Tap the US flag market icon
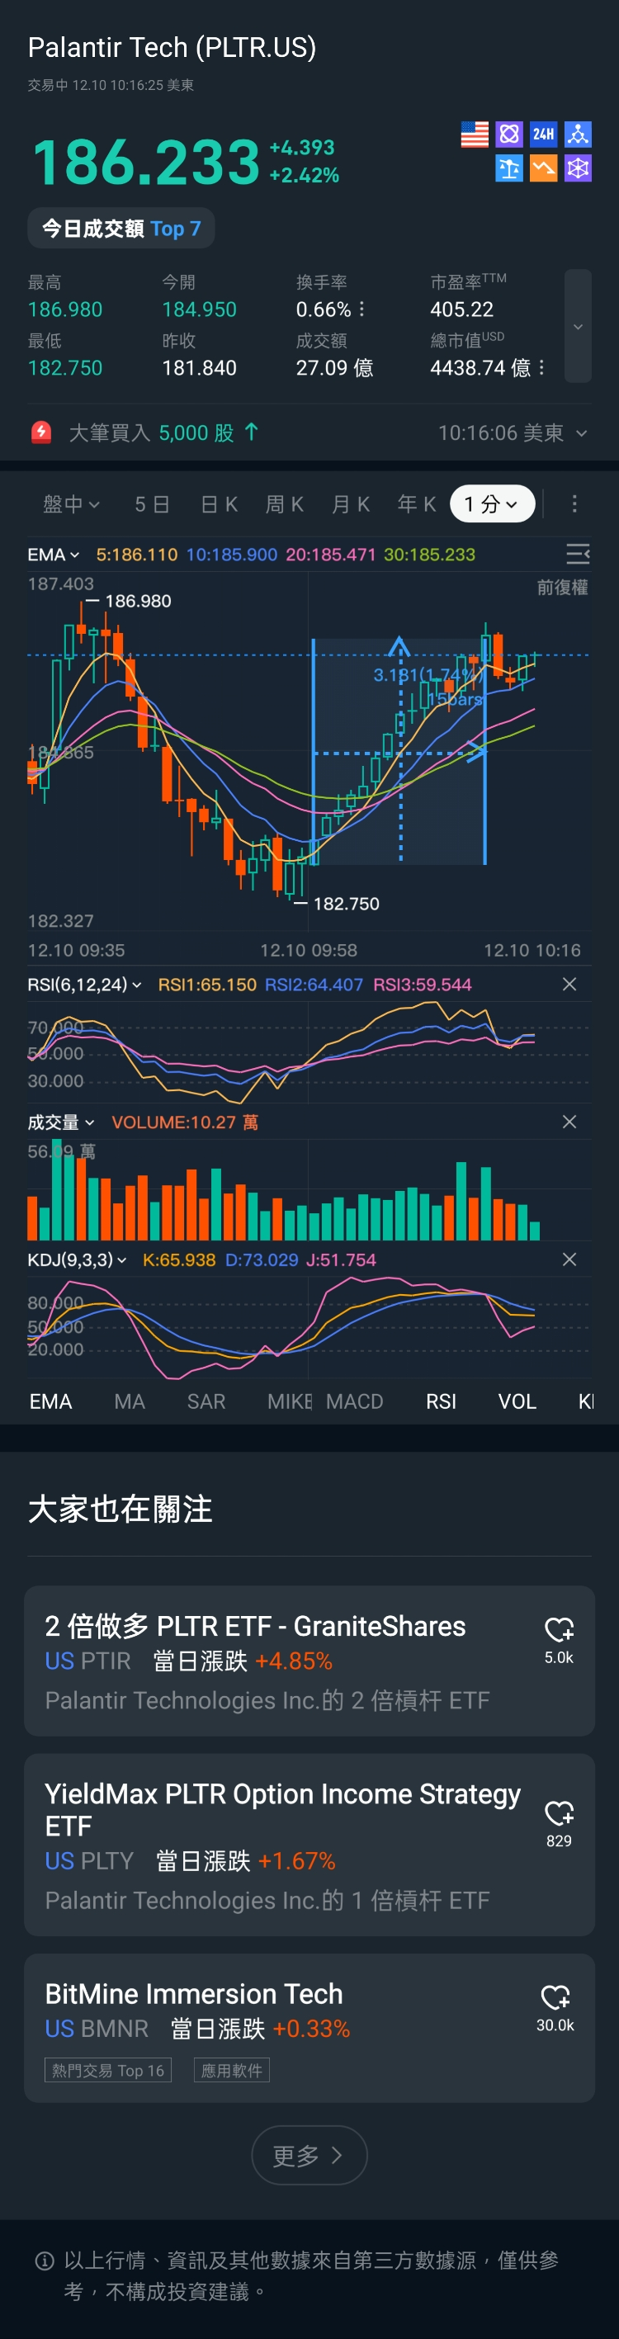This screenshot has height=2339, width=619. tap(475, 135)
